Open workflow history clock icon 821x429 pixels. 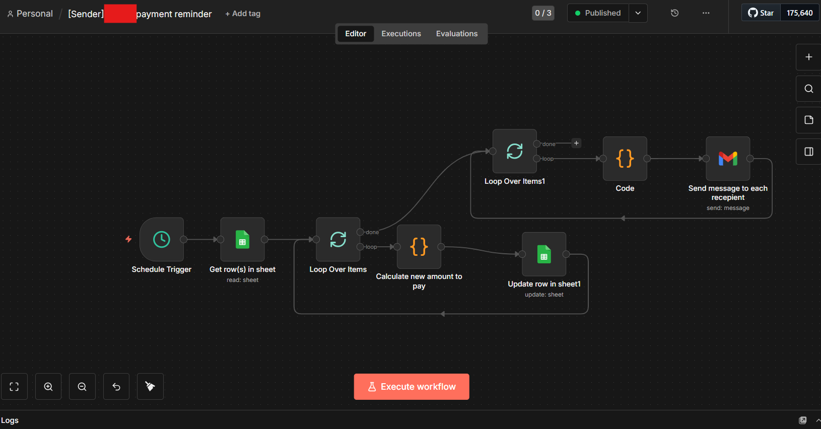coord(675,13)
